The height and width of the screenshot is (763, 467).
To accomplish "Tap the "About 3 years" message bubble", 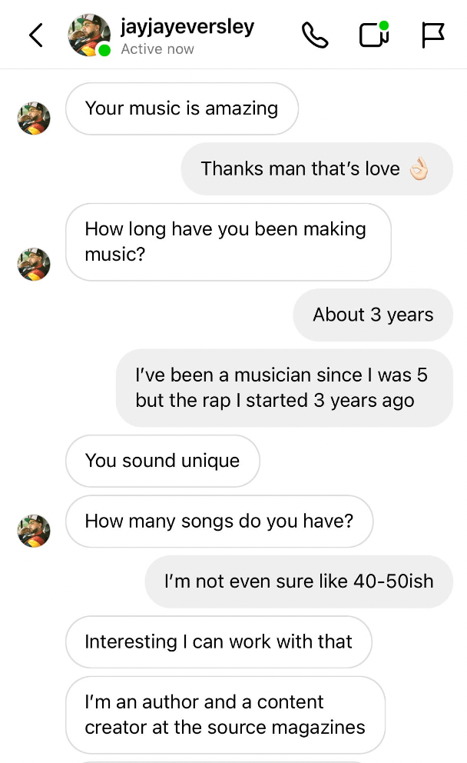I will pyautogui.click(x=373, y=315).
